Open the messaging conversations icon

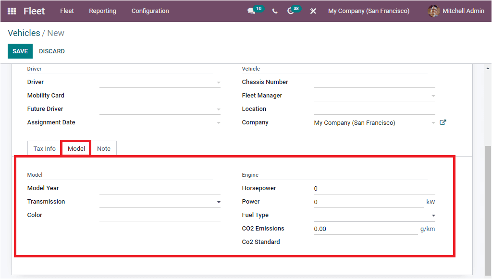click(x=250, y=11)
